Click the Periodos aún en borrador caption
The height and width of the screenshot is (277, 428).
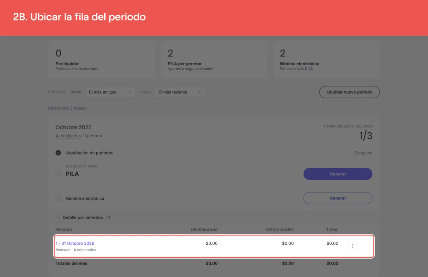click(x=77, y=69)
